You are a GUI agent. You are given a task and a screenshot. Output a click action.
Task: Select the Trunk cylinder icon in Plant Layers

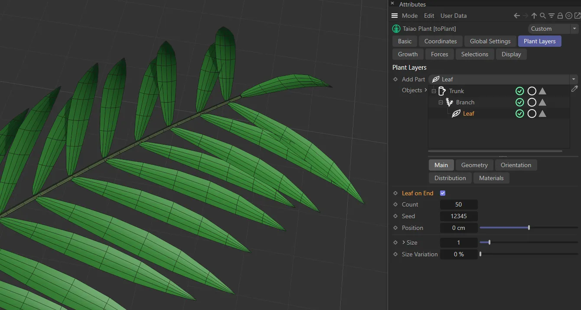(443, 91)
